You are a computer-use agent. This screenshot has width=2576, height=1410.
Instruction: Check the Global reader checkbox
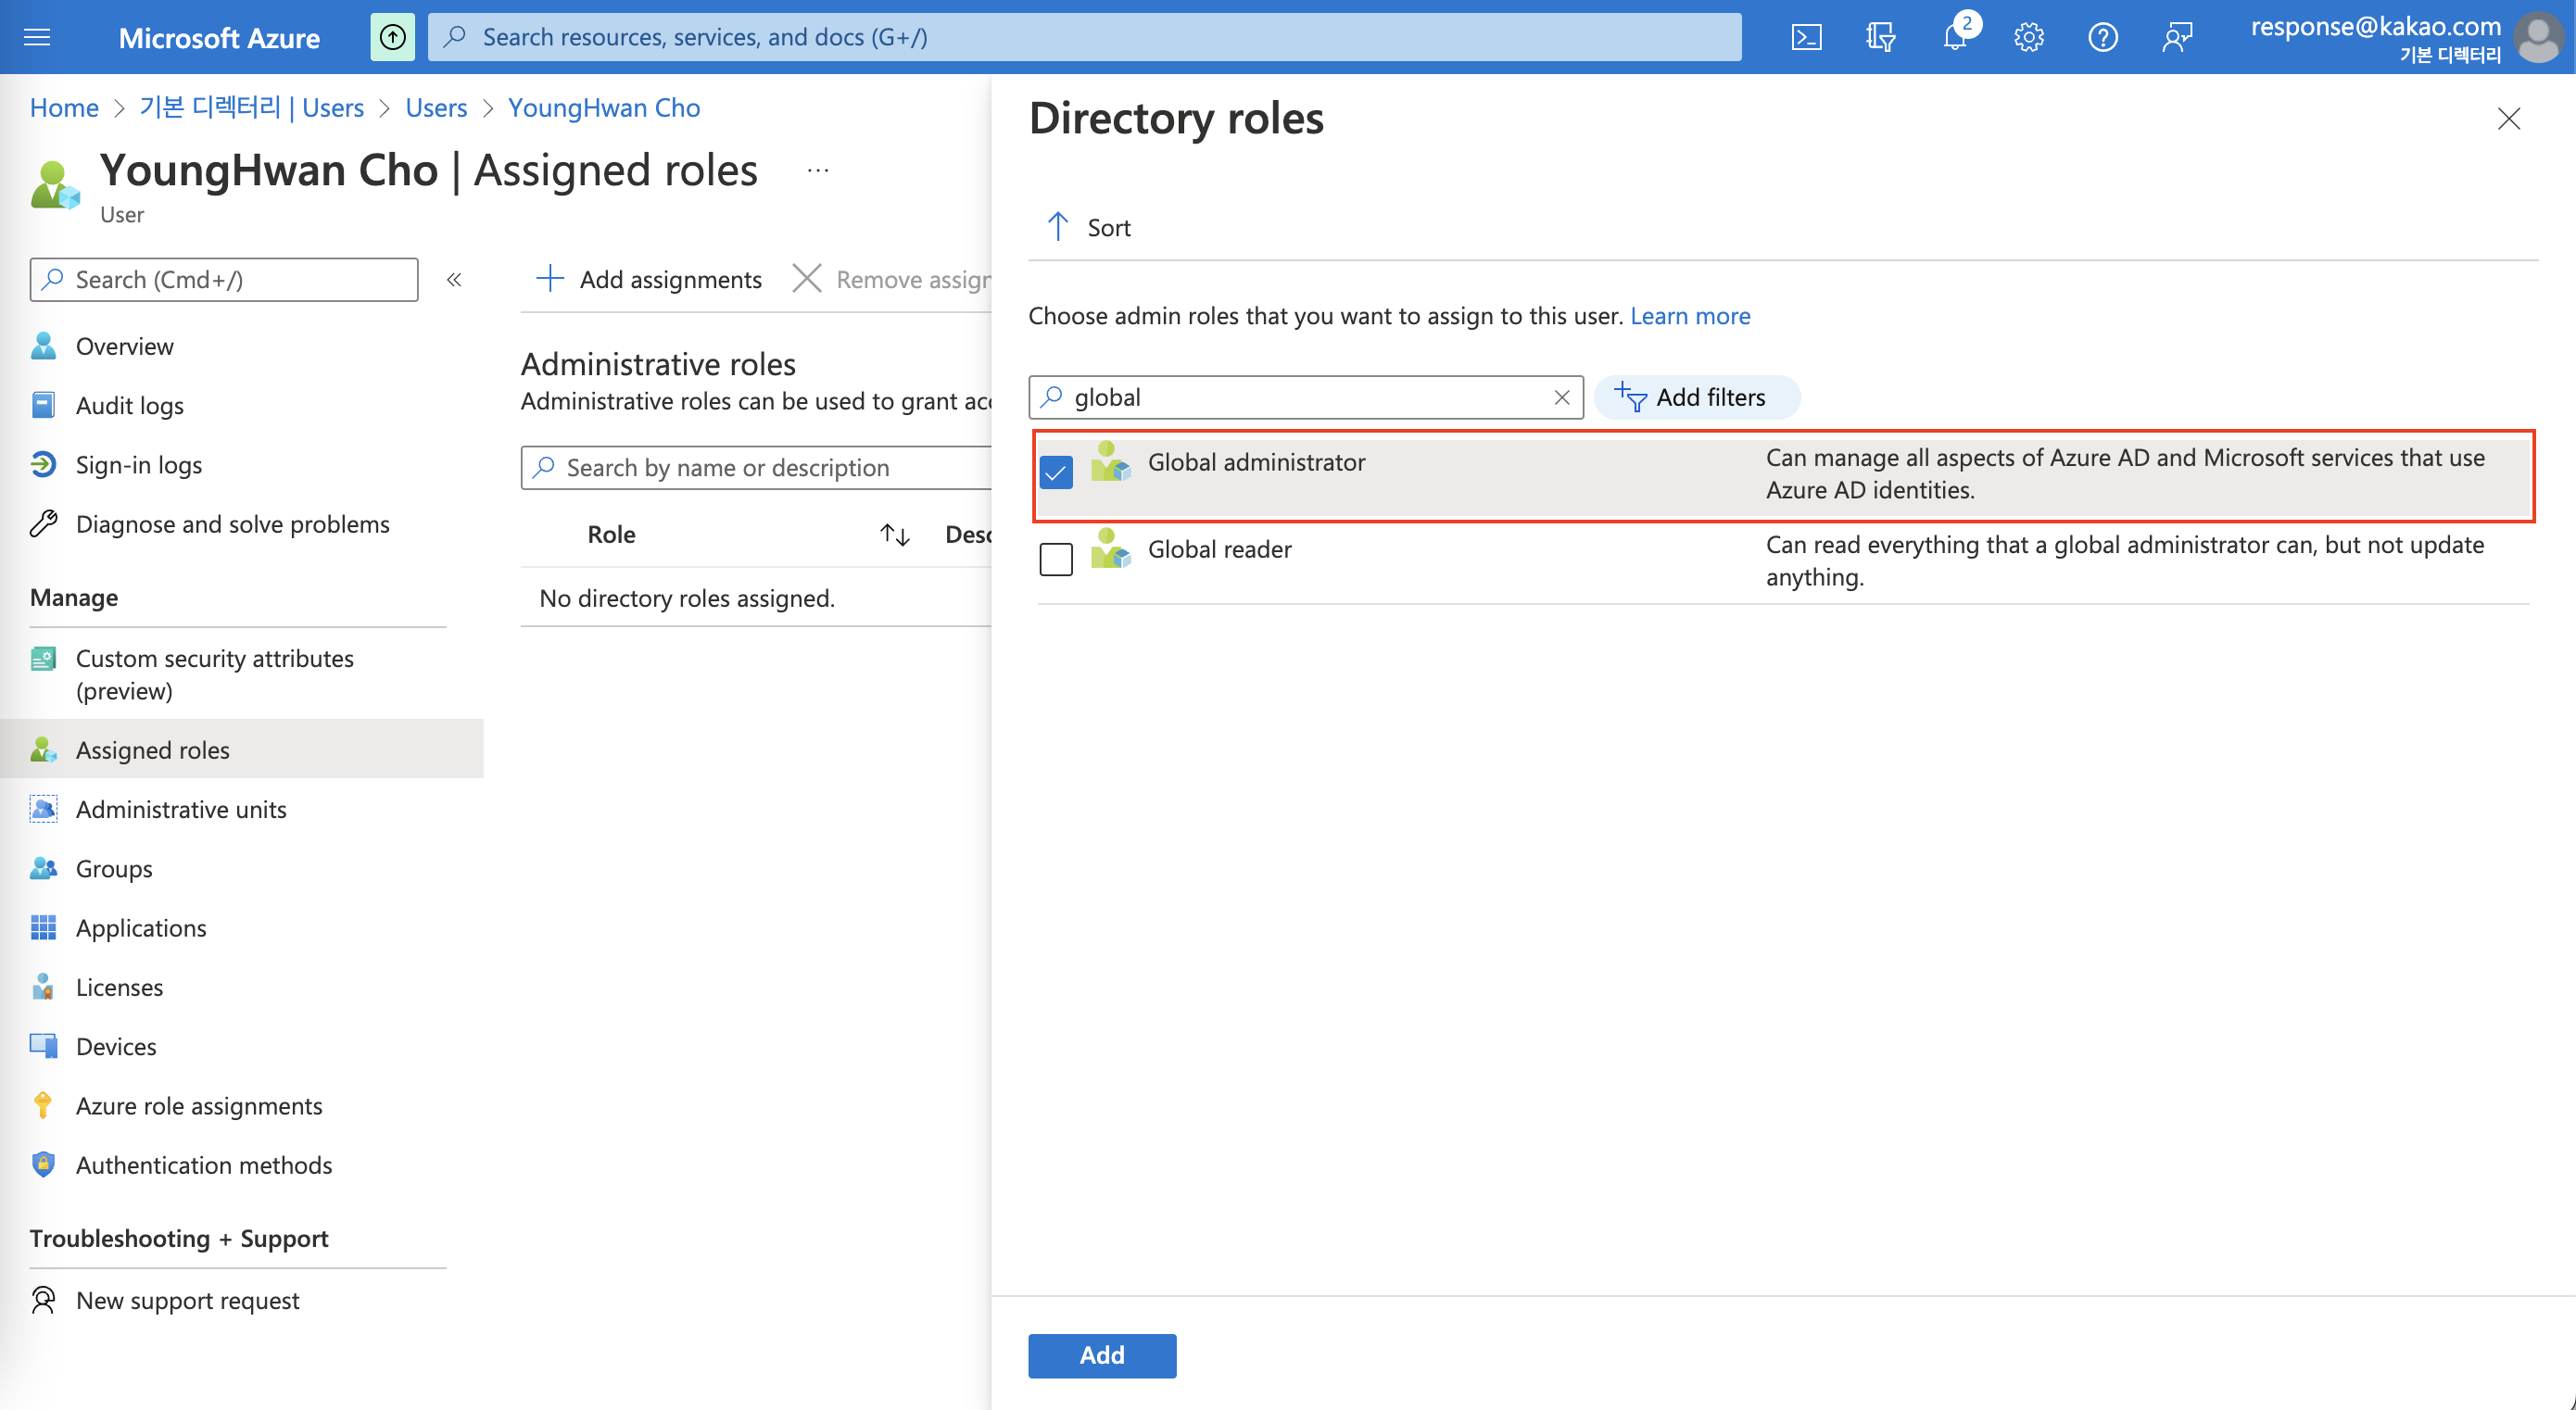click(x=1056, y=559)
